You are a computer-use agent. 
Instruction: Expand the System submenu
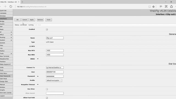click(6, 40)
